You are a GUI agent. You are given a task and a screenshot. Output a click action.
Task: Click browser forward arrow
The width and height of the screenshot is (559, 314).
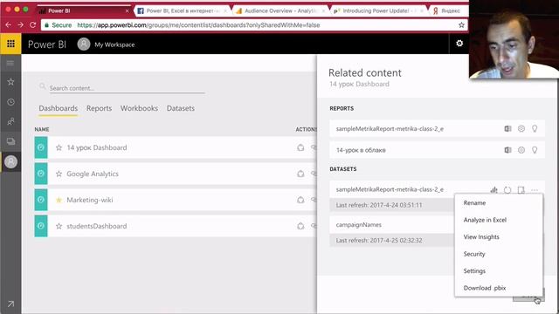tap(20, 25)
